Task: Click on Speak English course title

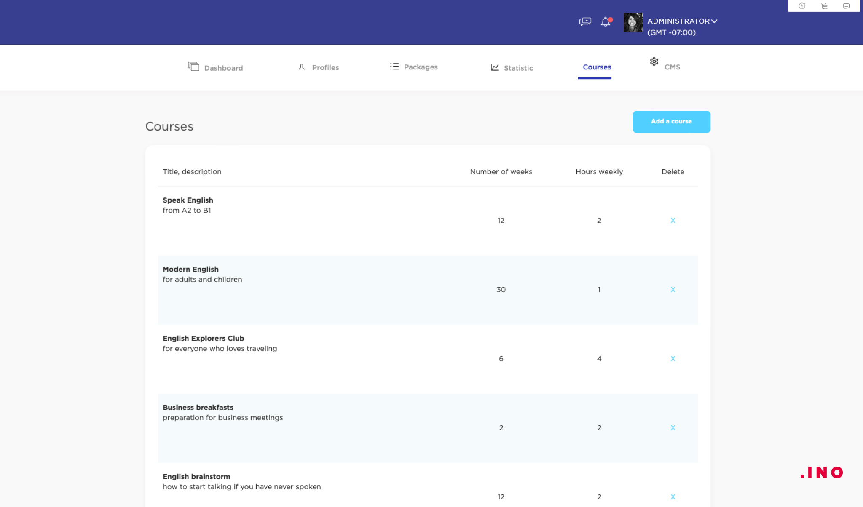Action: coord(188,200)
